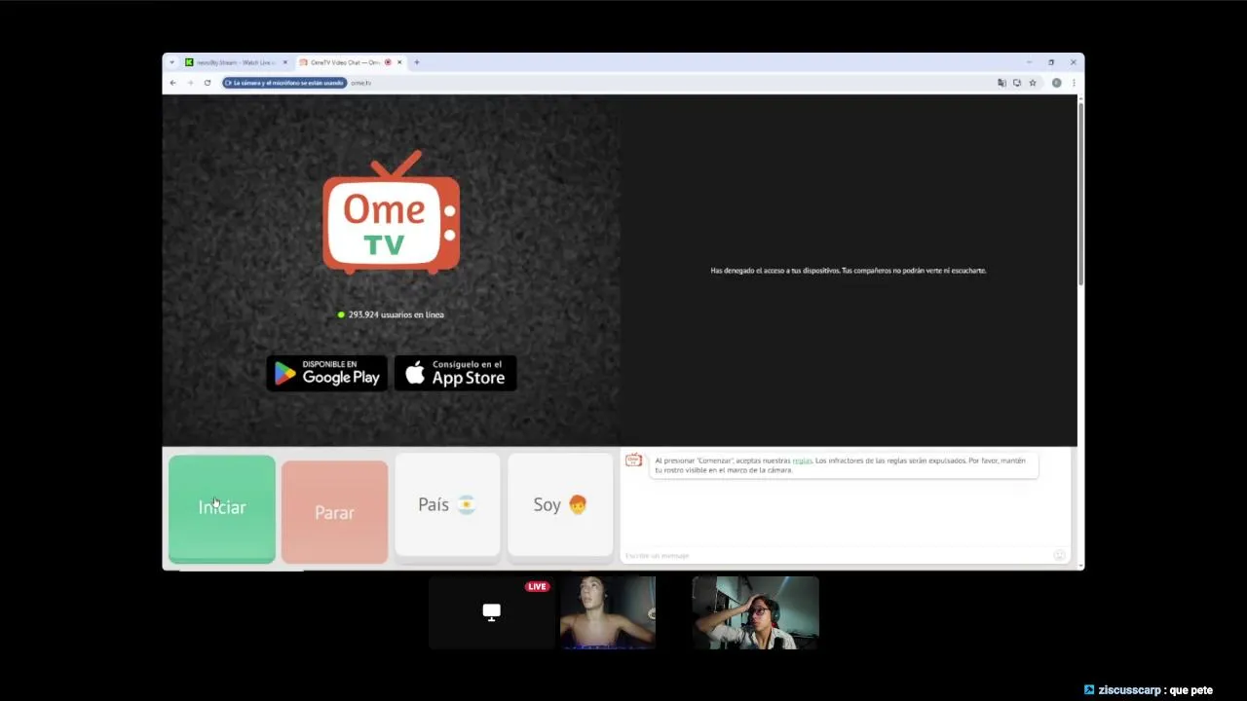
Task: Open the reglas rules link
Action: click(802, 461)
